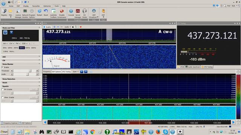Viewport: 241px width, 135px height.
Task: Open UDP Broadcast dropdown
Action: point(94,13)
